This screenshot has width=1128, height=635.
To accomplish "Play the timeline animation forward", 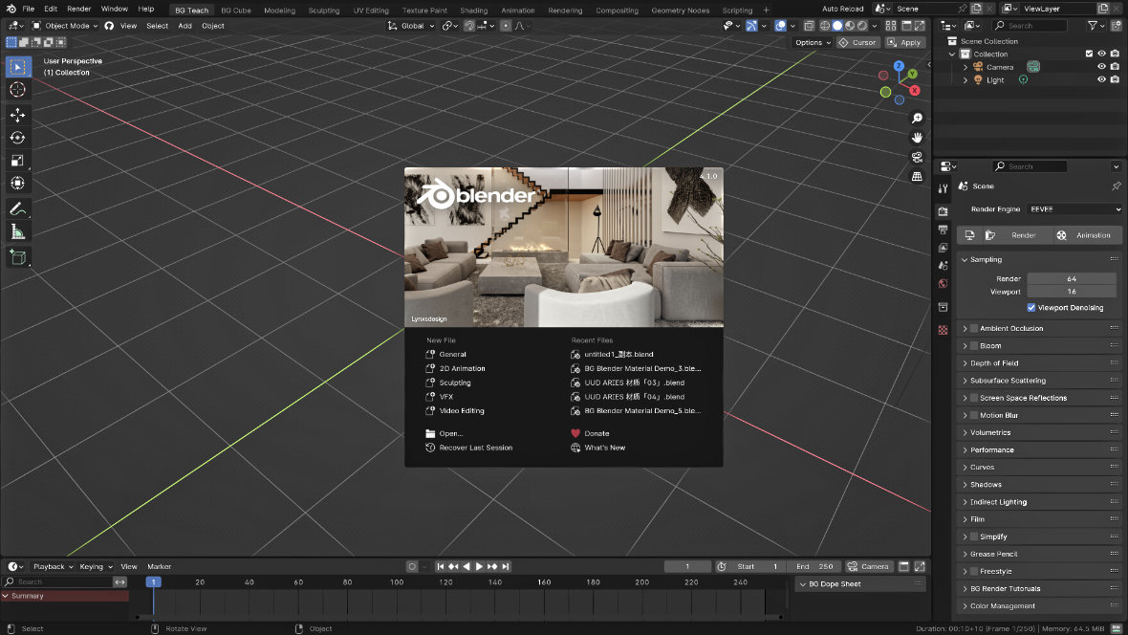I will 480,566.
